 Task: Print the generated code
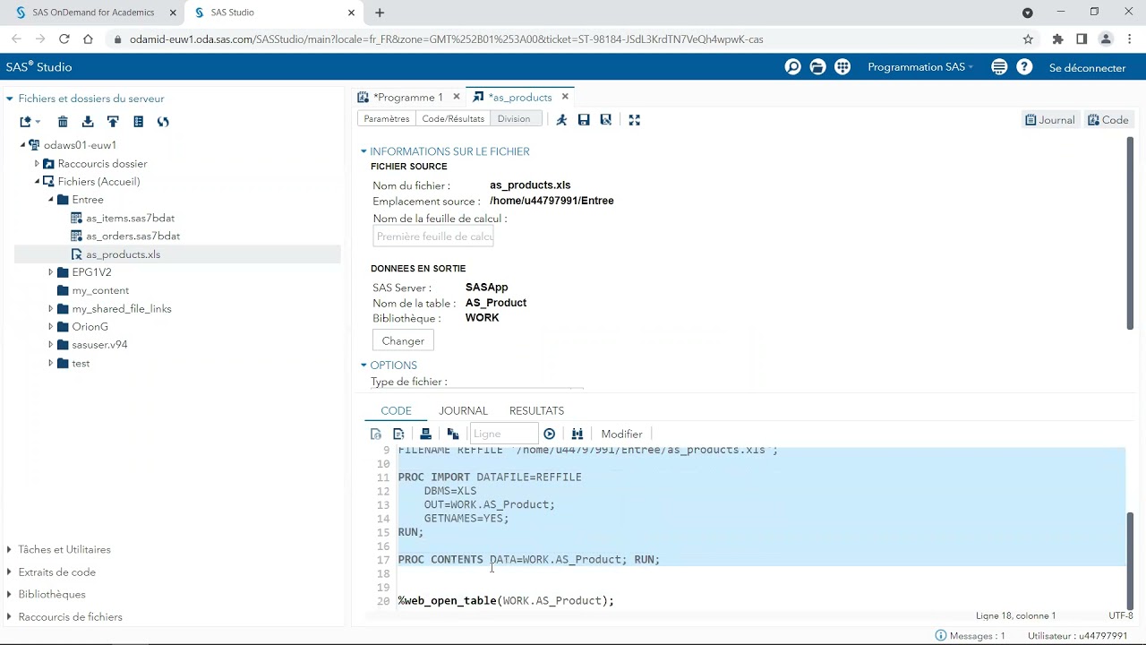[426, 434]
